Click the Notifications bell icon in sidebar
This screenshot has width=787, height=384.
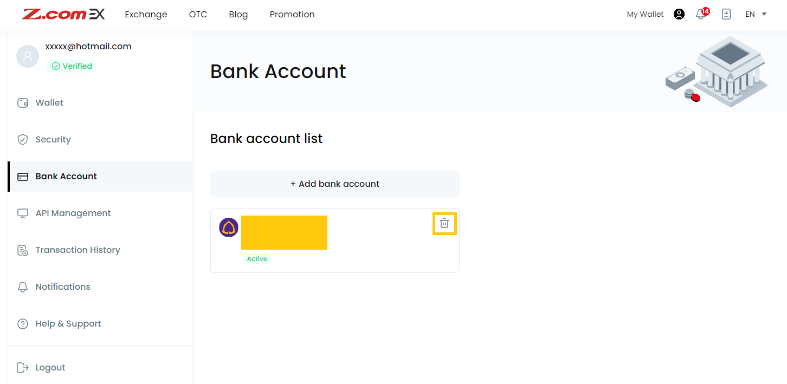(x=22, y=287)
